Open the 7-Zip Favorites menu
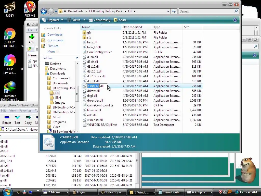Image resolution: width=261 pixels, height=196 pixels. click(25, 110)
